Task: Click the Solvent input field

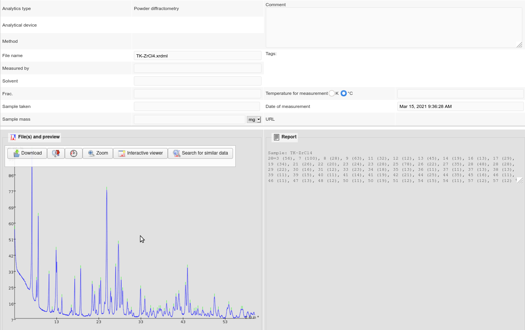Action: 198,81
